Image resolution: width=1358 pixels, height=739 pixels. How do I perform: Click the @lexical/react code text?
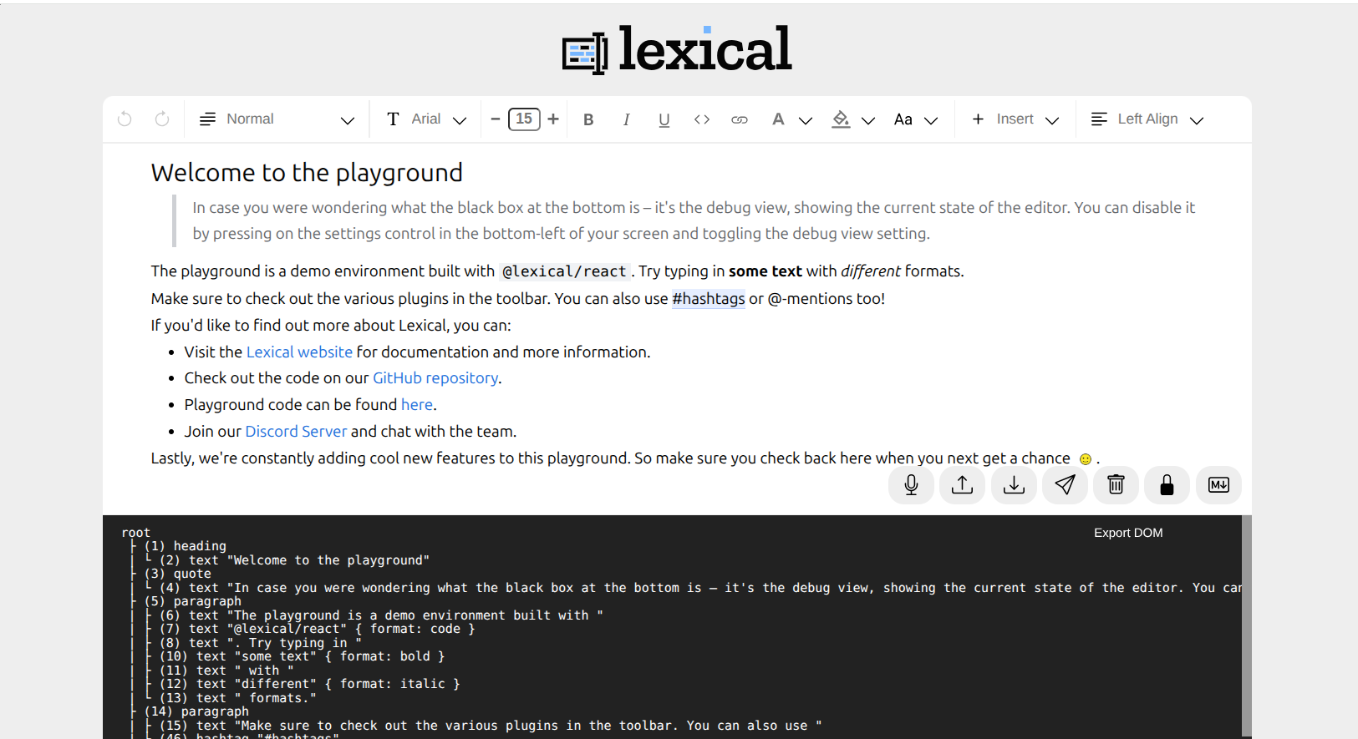coord(564,271)
